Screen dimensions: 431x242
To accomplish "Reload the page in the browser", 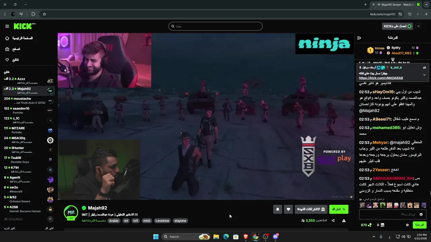I will (410, 14).
